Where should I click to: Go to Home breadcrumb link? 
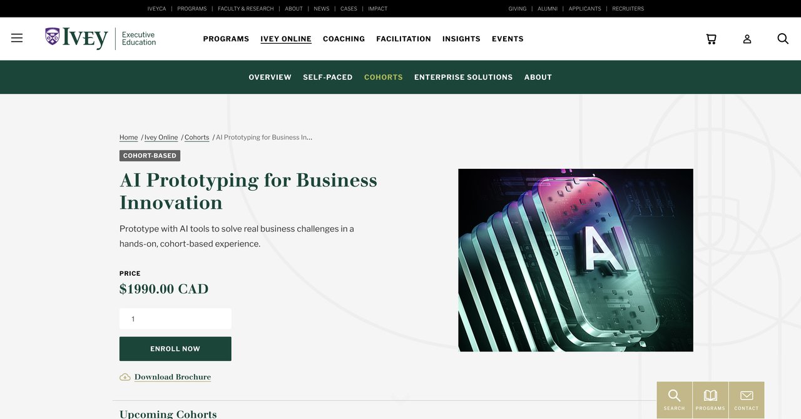pos(128,138)
